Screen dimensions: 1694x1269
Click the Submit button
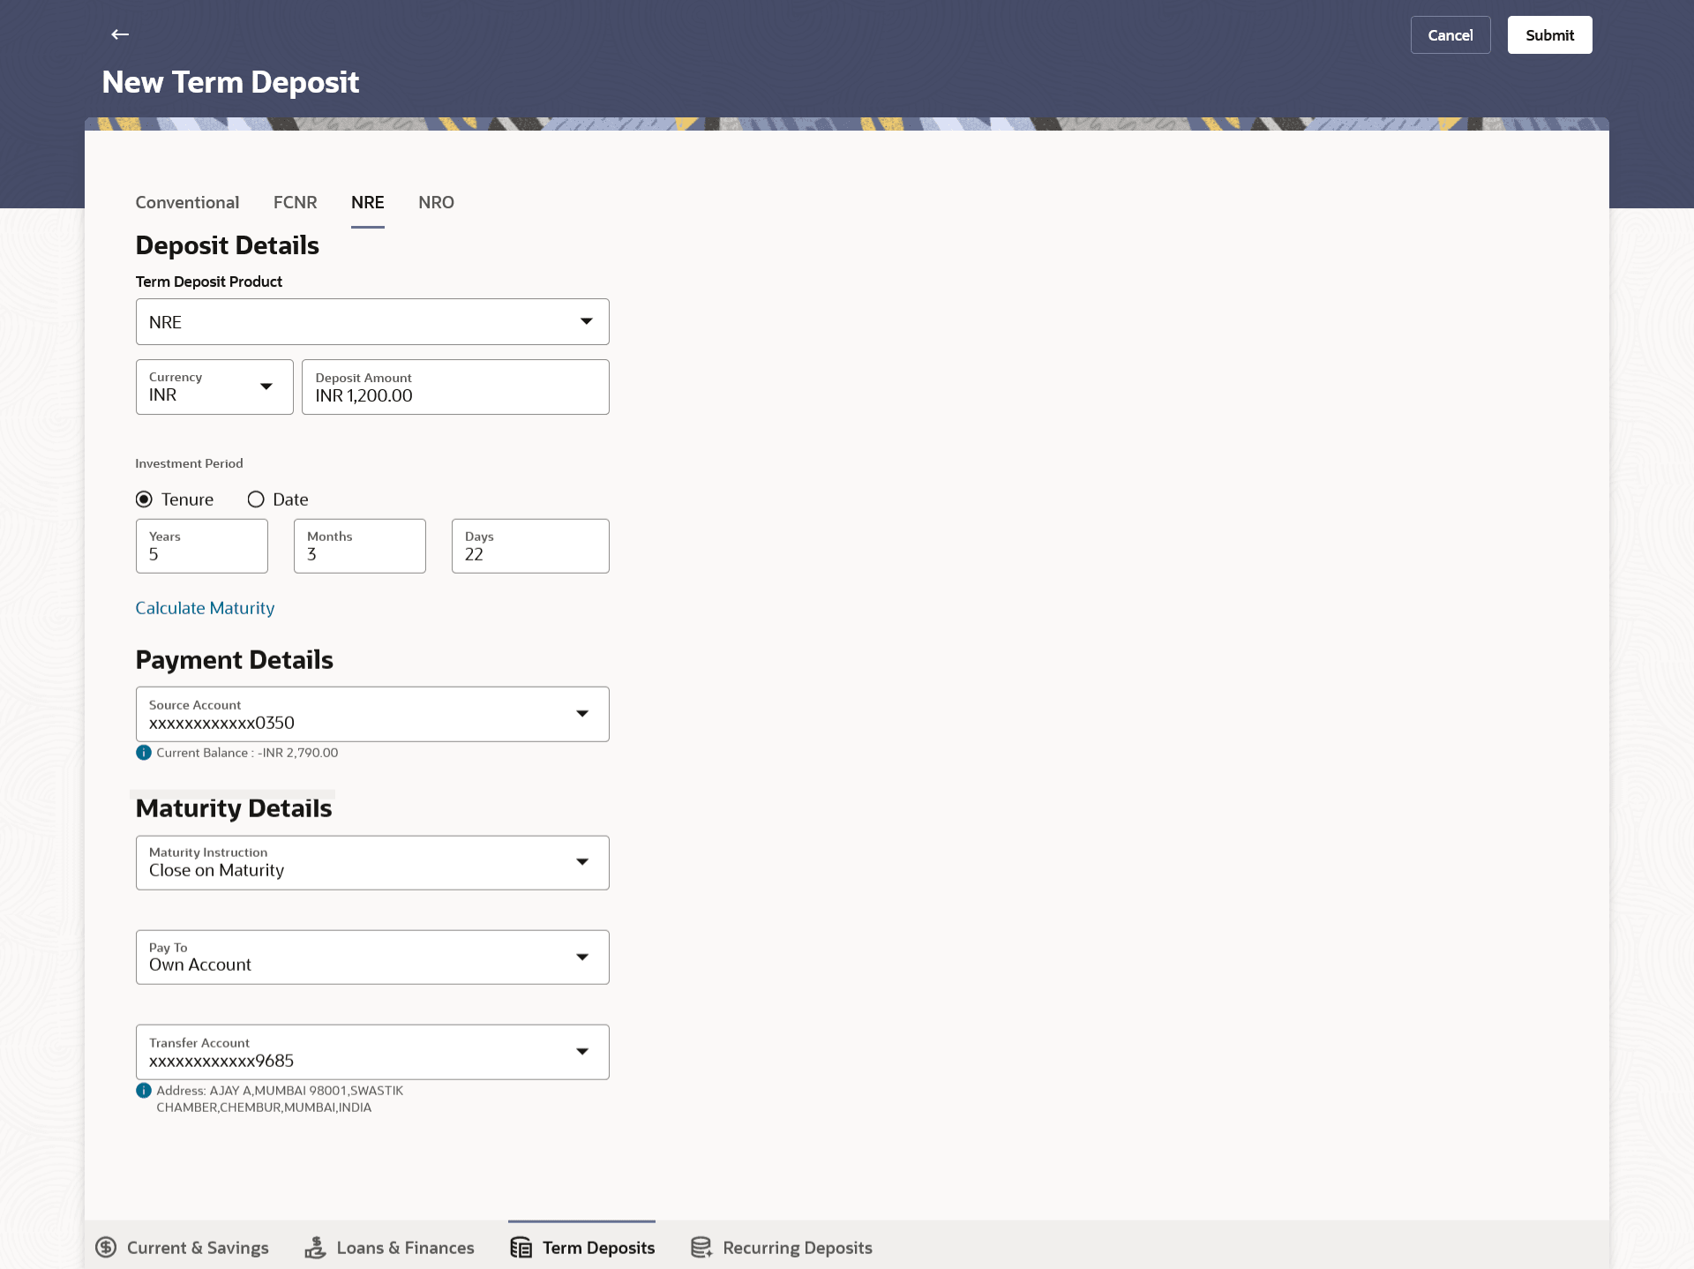[1549, 35]
